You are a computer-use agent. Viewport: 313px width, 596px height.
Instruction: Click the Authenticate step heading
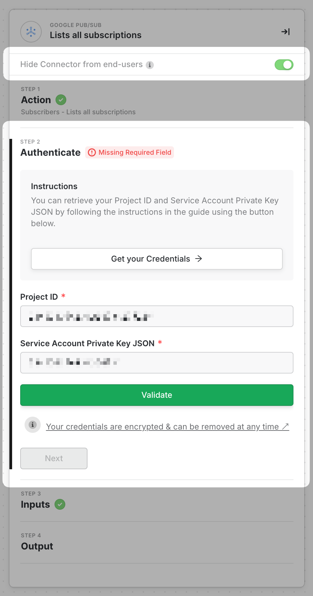click(x=50, y=153)
